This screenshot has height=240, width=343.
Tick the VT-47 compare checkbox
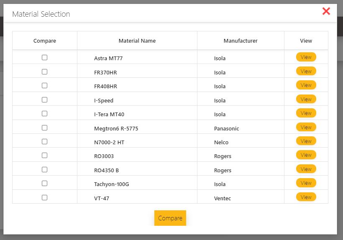tap(44, 197)
